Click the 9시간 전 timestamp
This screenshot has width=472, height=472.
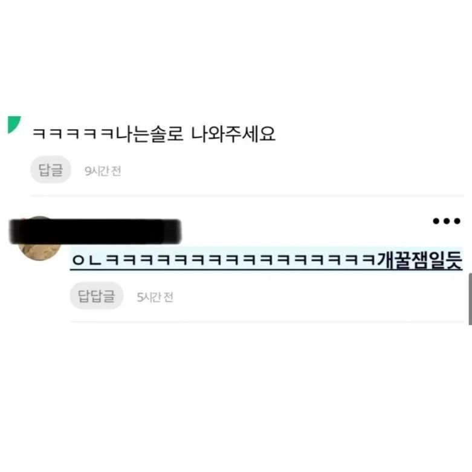click(103, 171)
